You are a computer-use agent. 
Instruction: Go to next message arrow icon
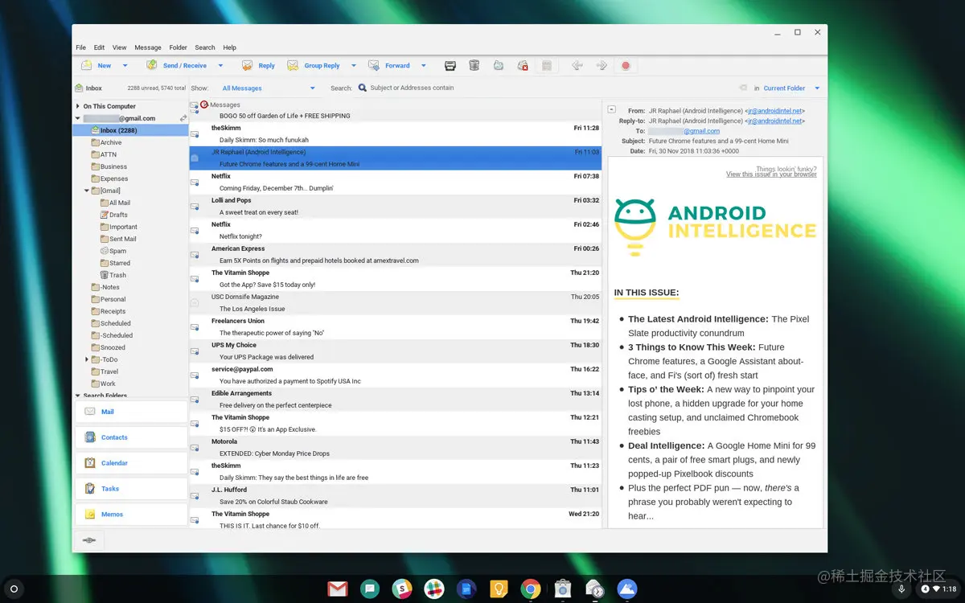coord(601,66)
